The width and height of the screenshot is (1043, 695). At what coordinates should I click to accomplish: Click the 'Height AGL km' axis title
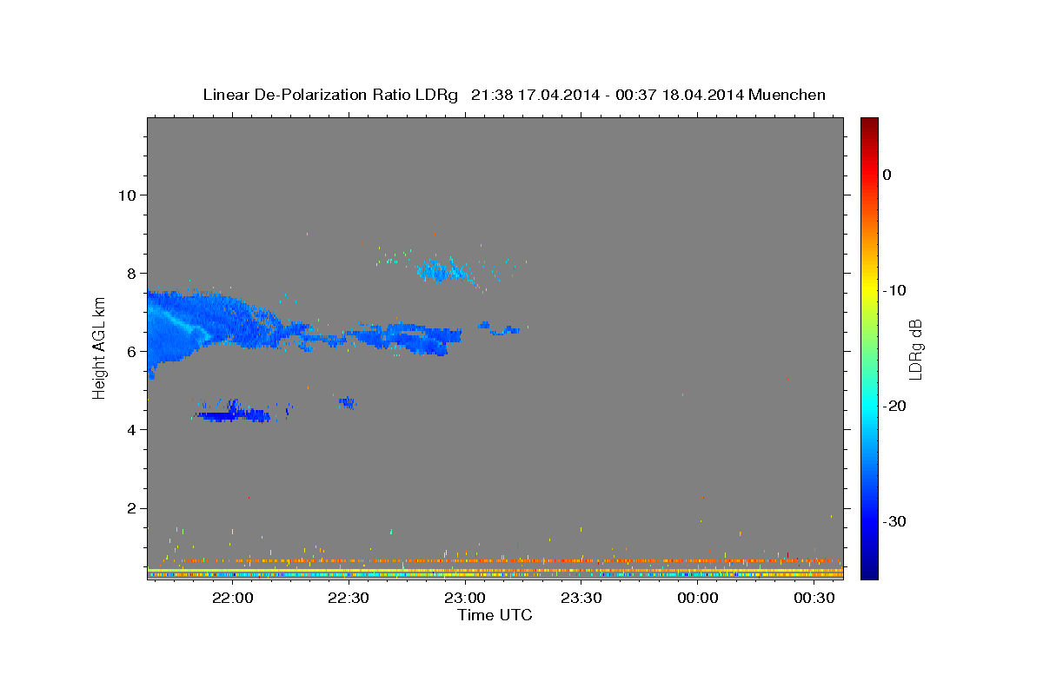coord(100,347)
